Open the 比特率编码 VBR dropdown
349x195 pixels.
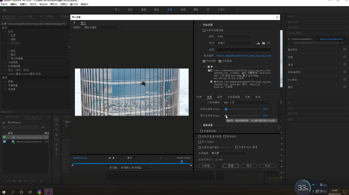(247, 103)
